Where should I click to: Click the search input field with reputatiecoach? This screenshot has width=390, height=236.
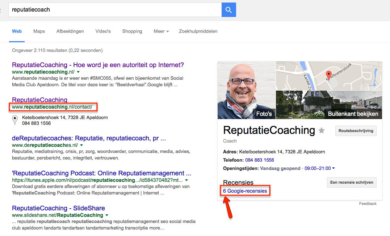tap(115, 10)
